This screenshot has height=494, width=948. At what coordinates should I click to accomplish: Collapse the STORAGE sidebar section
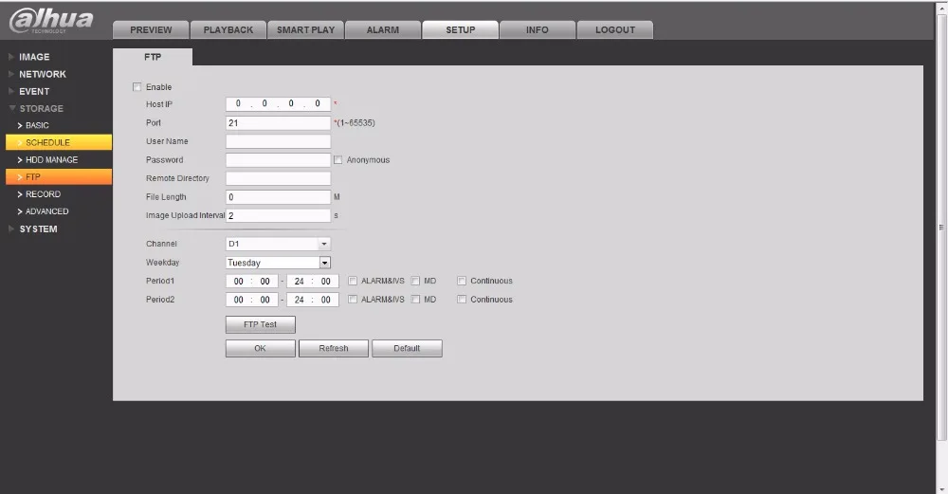tap(41, 108)
